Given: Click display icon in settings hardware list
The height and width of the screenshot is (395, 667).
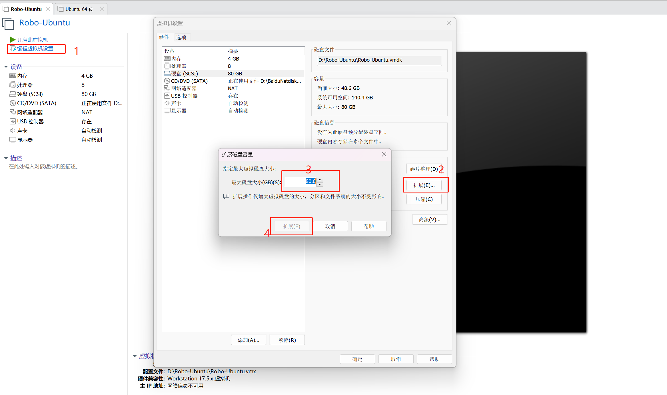Looking at the screenshot, I should tap(167, 111).
